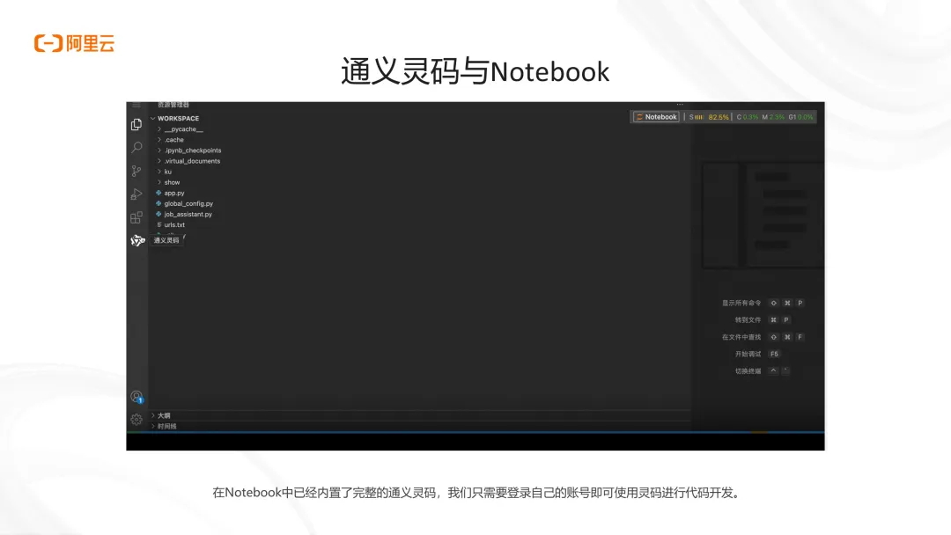The height and width of the screenshot is (535, 951).
Task: Click the Notebook button in resource bar
Action: pyautogui.click(x=656, y=117)
